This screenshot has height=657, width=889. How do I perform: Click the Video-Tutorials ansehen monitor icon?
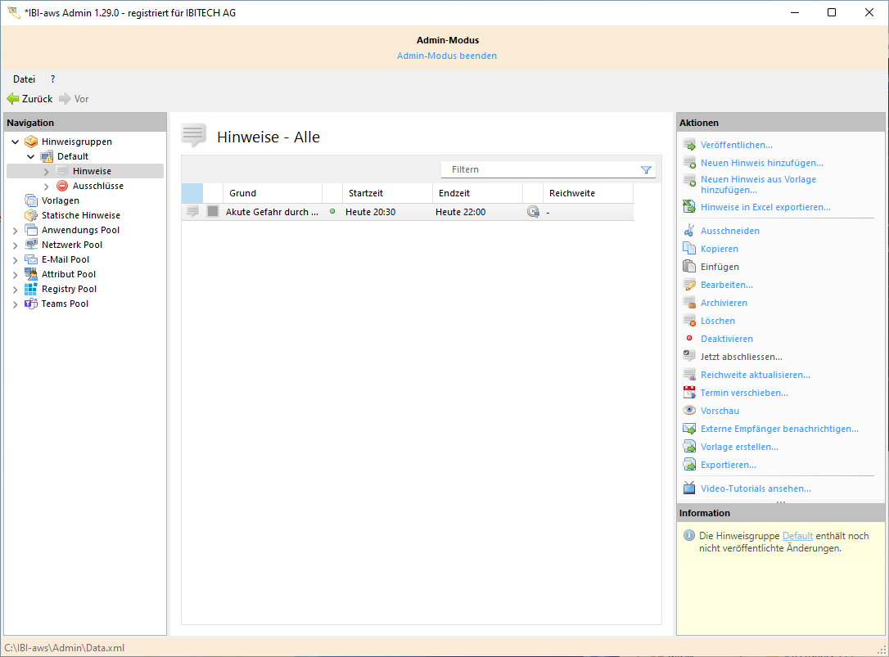click(x=689, y=488)
